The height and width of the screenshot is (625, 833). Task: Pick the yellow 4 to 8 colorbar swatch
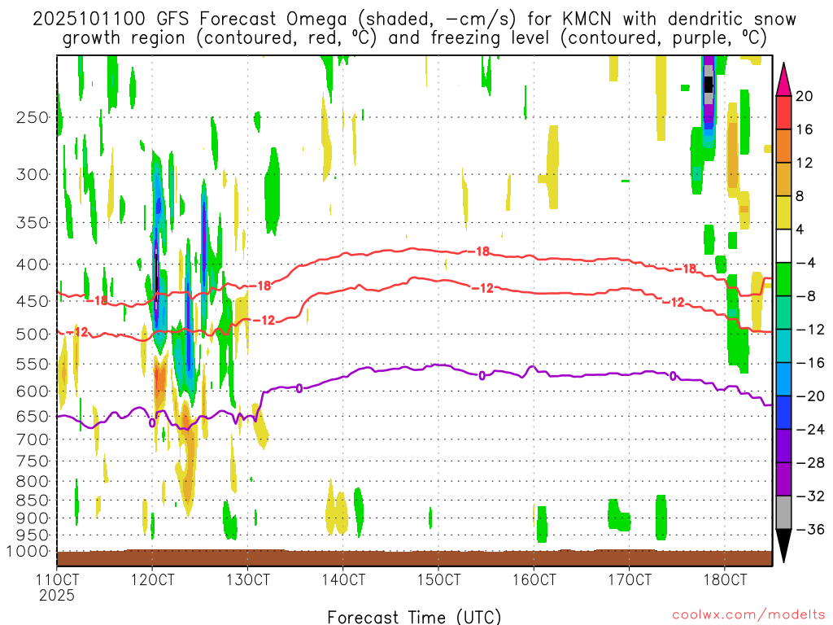(x=783, y=212)
